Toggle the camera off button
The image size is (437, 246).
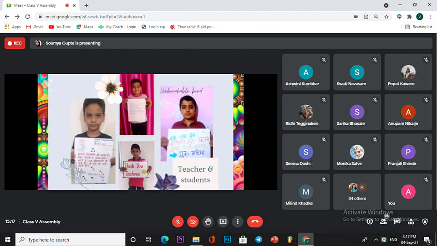pos(193,222)
